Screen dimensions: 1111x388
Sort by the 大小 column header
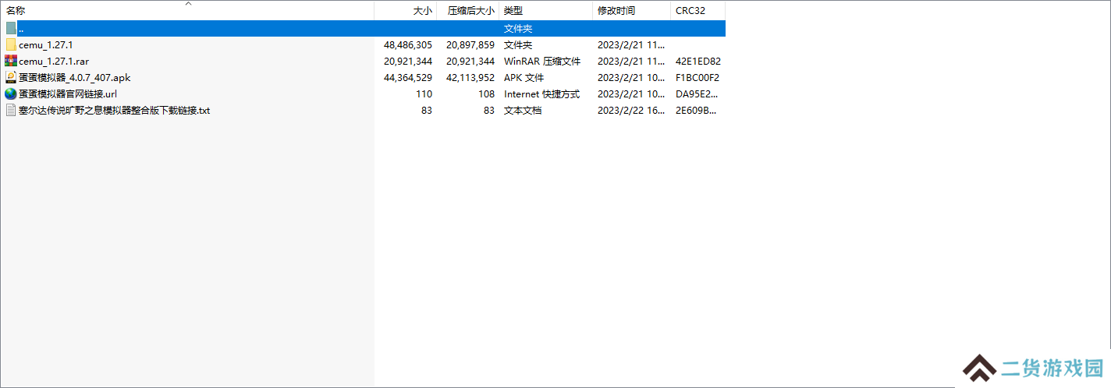point(405,11)
